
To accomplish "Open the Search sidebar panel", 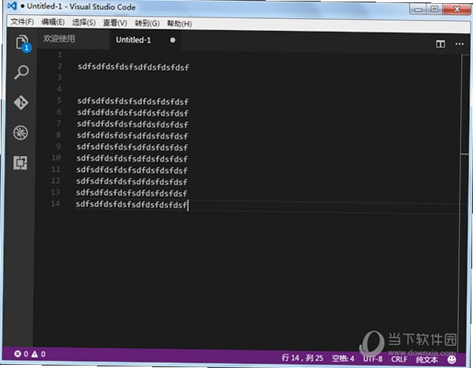I will [21, 72].
